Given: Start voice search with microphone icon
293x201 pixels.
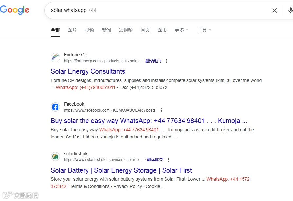Looking at the screenshot, I should pyautogui.click(x=290, y=10).
